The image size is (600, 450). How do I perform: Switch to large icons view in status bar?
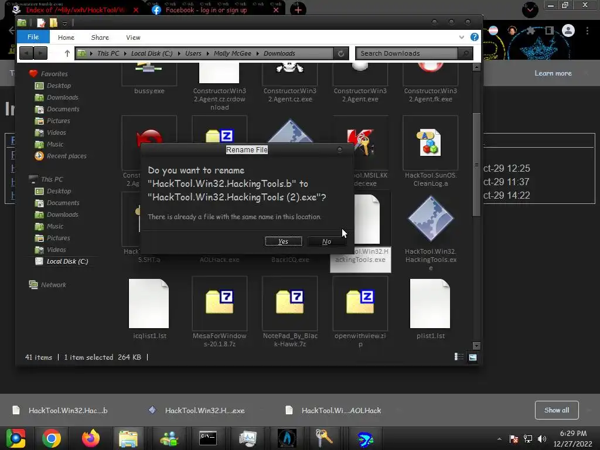pyautogui.click(x=473, y=357)
